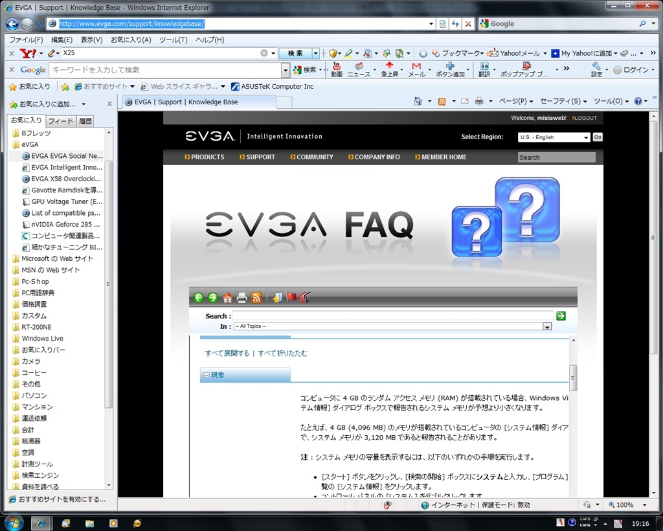Open the ツール(O) command bar dropdown

[x=611, y=101]
